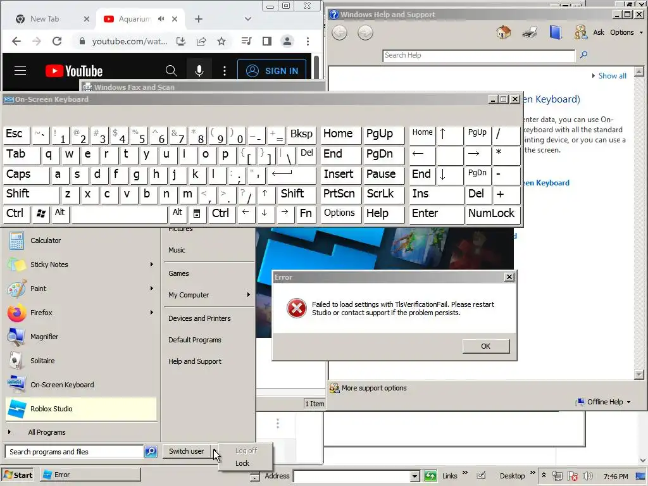Open the Chrome profile avatar icon
648x486 pixels.
coord(287,41)
